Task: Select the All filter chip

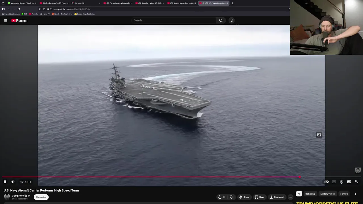Action: [299, 194]
